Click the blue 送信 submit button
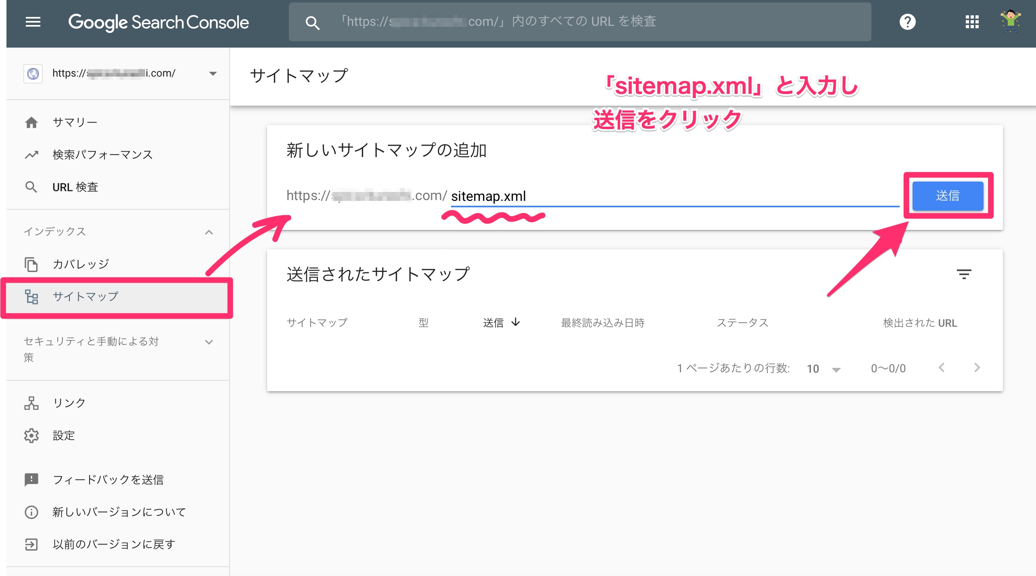The height and width of the screenshot is (576, 1036). [x=948, y=196]
